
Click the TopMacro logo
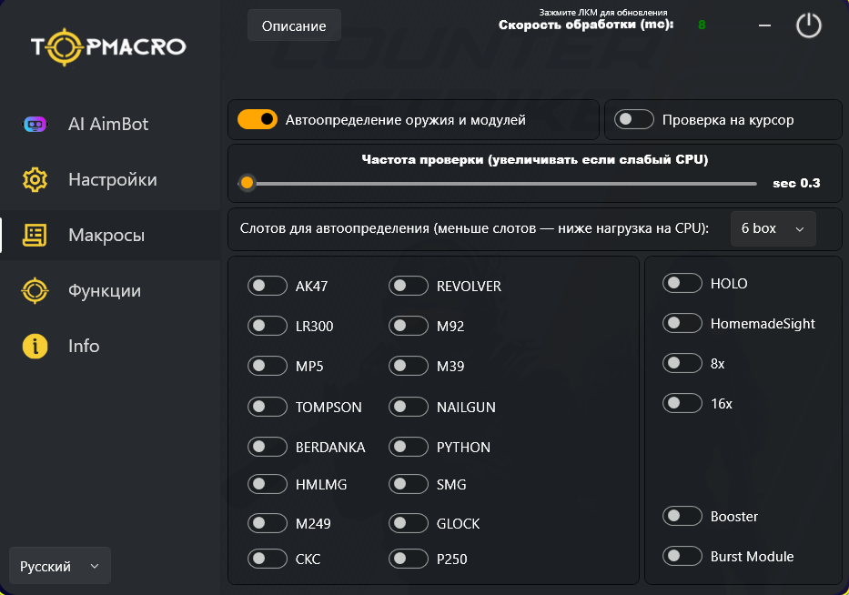click(108, 45)
